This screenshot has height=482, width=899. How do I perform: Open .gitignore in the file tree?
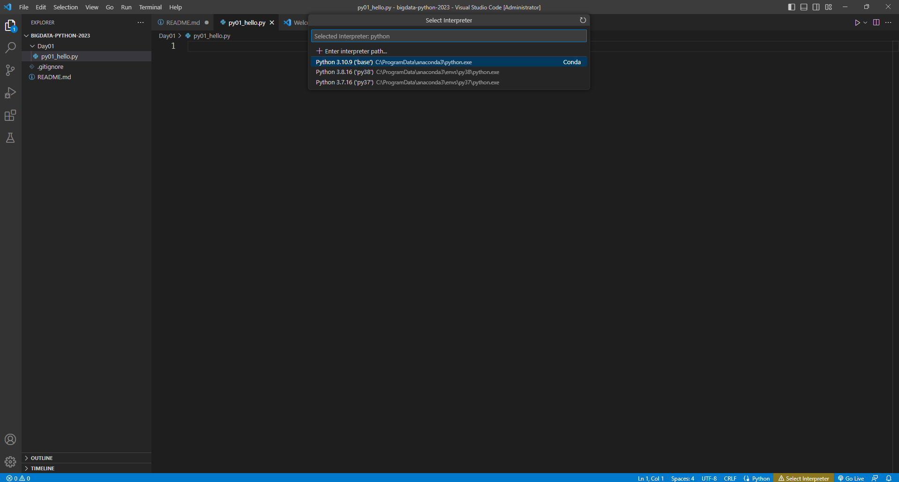(x=86, y=67)
